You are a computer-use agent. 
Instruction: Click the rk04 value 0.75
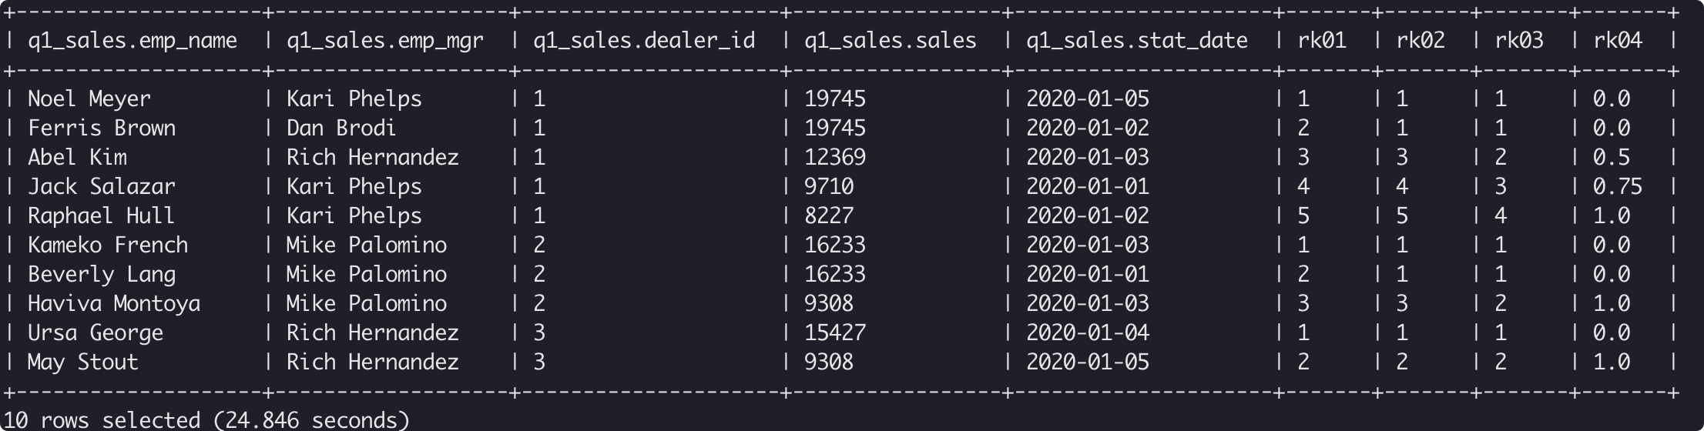[1618, 186]
